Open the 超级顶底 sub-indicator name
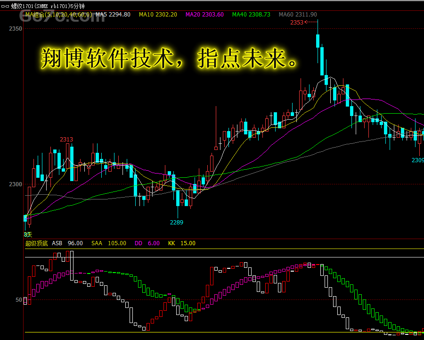This screenshot has width=424, height=340. pos(36,243)
